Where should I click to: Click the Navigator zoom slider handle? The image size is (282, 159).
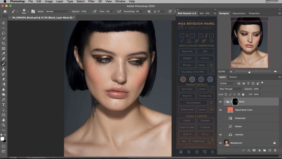tap(249, 72)
